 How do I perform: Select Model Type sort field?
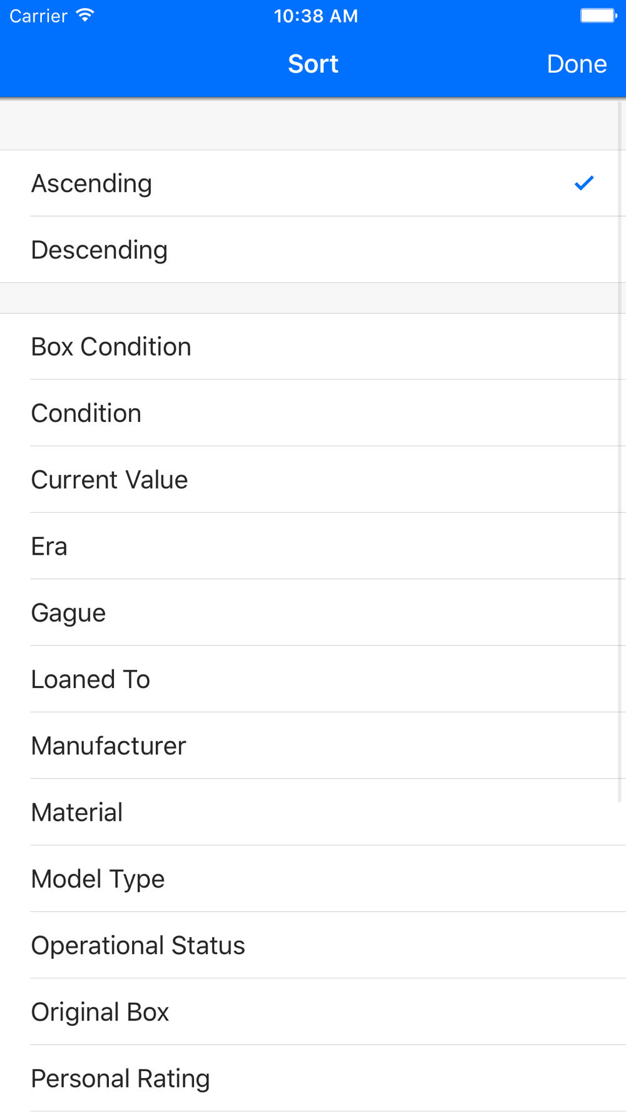coord(313,879)
